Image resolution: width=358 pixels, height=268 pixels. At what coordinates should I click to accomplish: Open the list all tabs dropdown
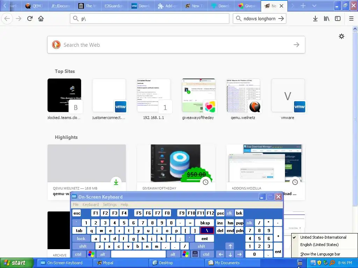(314, 6)
